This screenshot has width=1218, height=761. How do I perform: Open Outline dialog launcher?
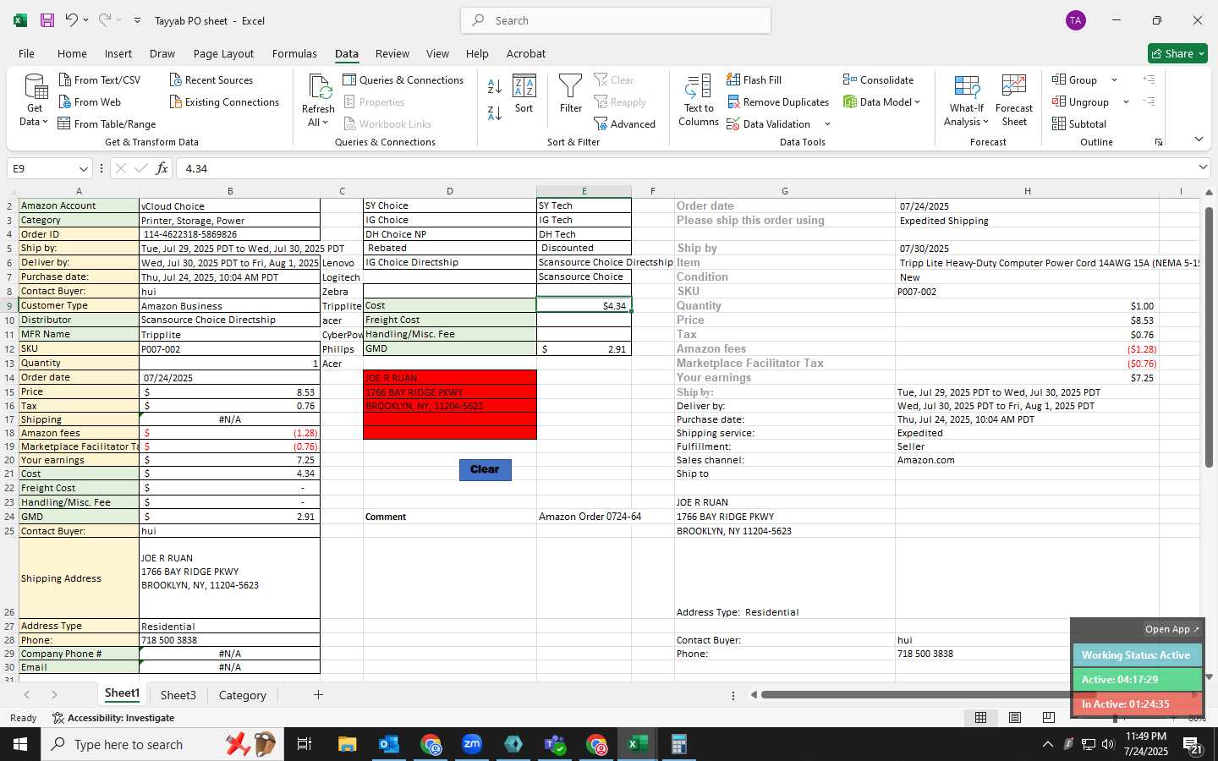pyautogui.click(x=1159, y=142)
